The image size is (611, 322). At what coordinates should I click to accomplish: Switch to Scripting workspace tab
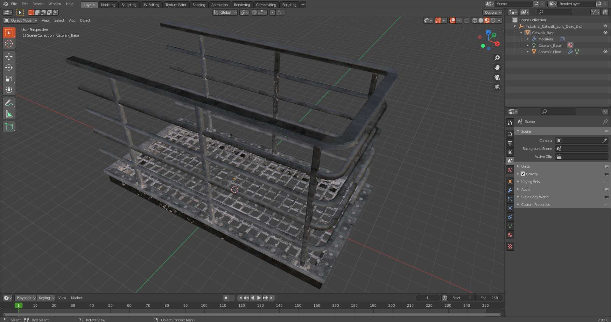289,5
